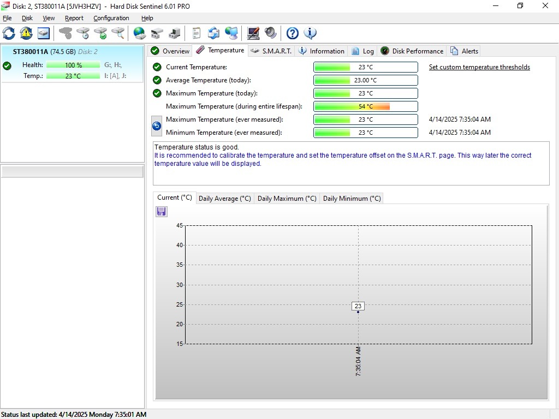
Task: Open the View menu
Action: point(49,18)
